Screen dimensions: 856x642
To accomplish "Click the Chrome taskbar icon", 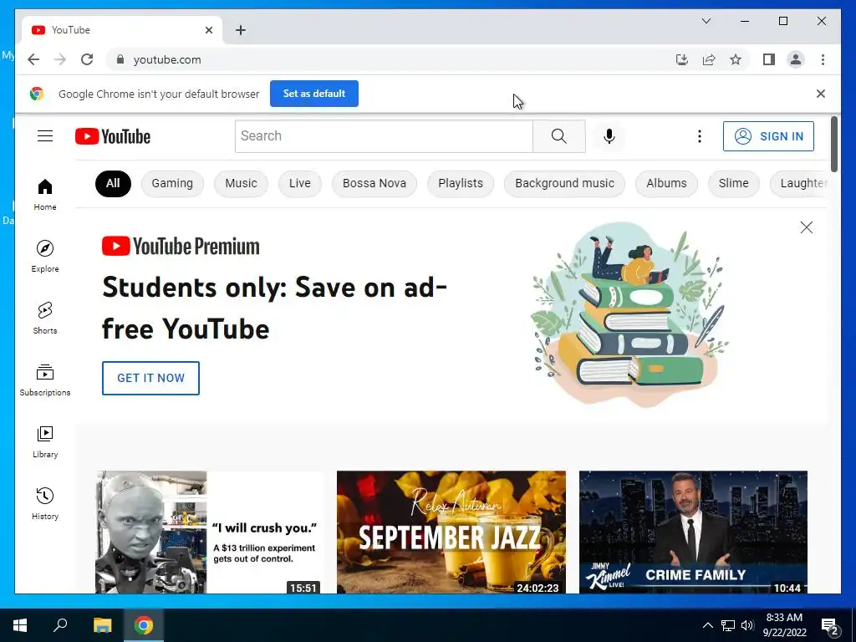I will [x=144, y=625].
